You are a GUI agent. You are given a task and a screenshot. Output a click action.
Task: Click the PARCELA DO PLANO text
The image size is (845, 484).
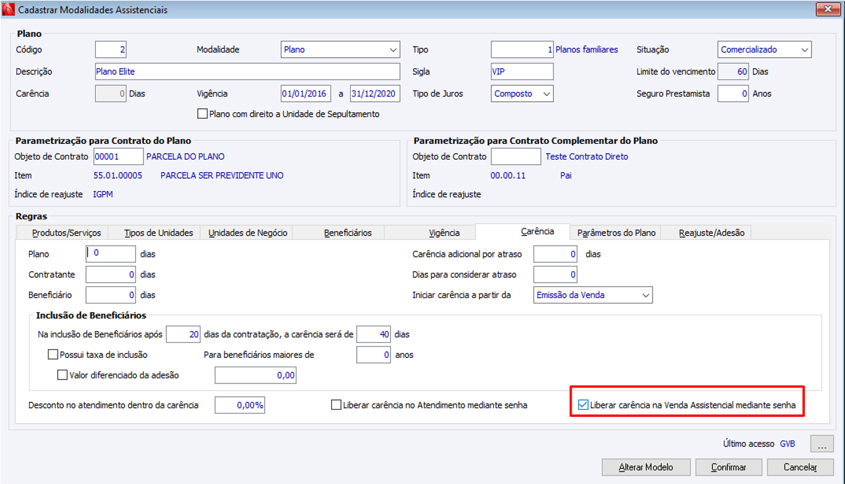[x=185, y=156]
